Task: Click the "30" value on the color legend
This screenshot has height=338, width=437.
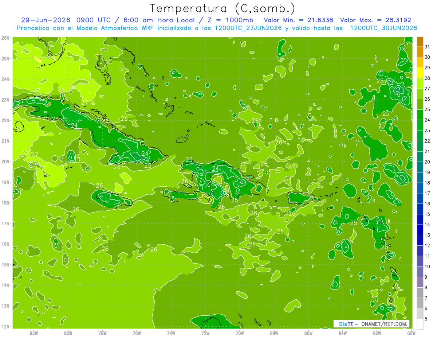Action: 427,57
